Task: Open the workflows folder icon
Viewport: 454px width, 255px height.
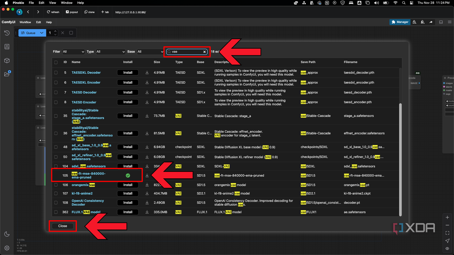Action: 7,74
